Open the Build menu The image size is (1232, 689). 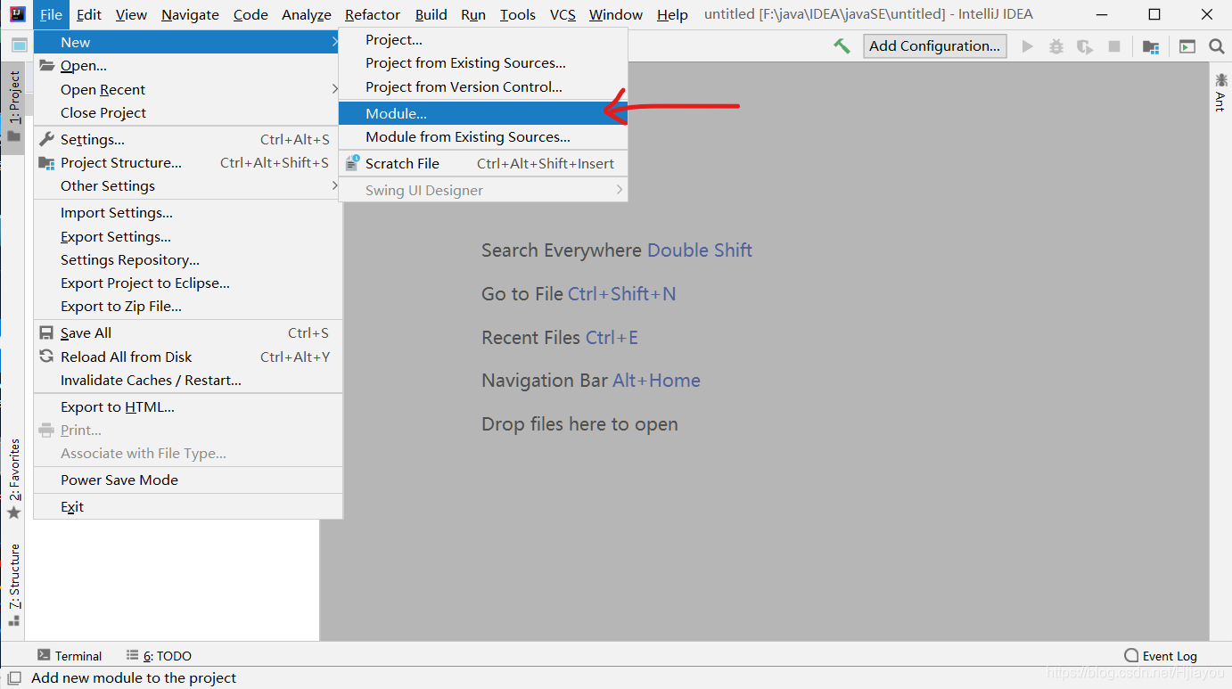431,14
